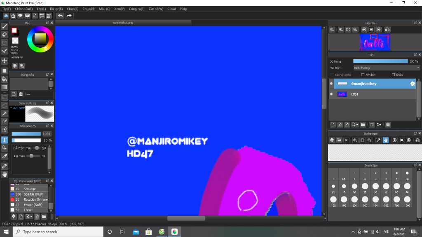The image size is (422, 237).
Task: Open add-brush dropdown in brush panel
Action: pos(31,216)
